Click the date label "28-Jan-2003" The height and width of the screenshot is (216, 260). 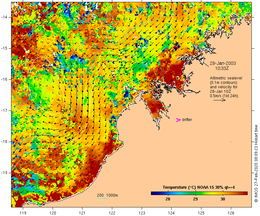pos(223,63)
